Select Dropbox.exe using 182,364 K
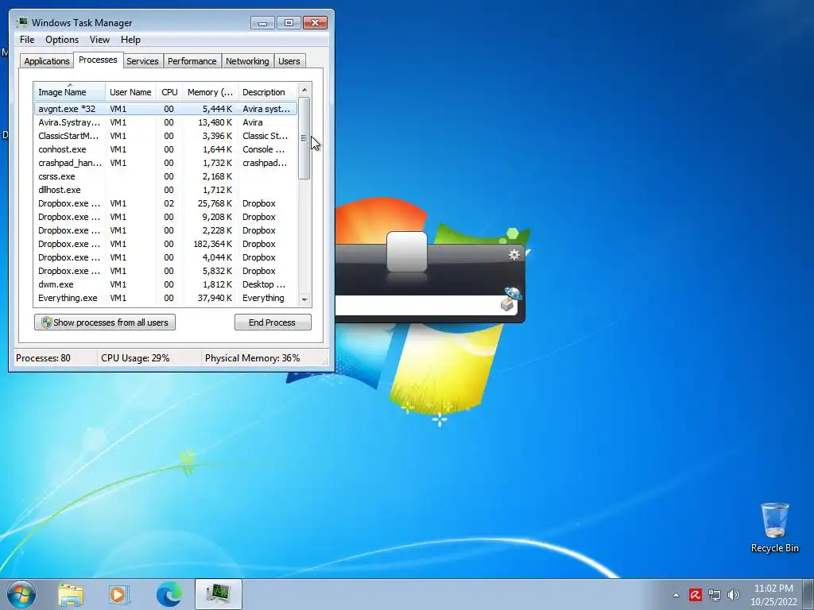 coord(165,244)
